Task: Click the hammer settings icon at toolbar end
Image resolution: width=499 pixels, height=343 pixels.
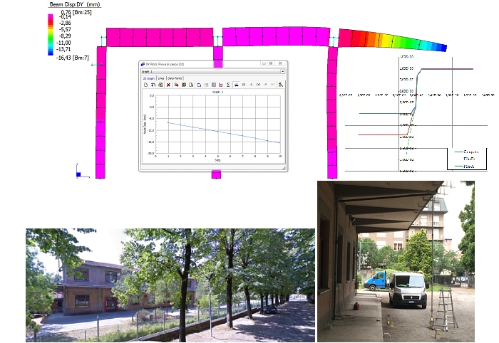Action: coord(281,85)
